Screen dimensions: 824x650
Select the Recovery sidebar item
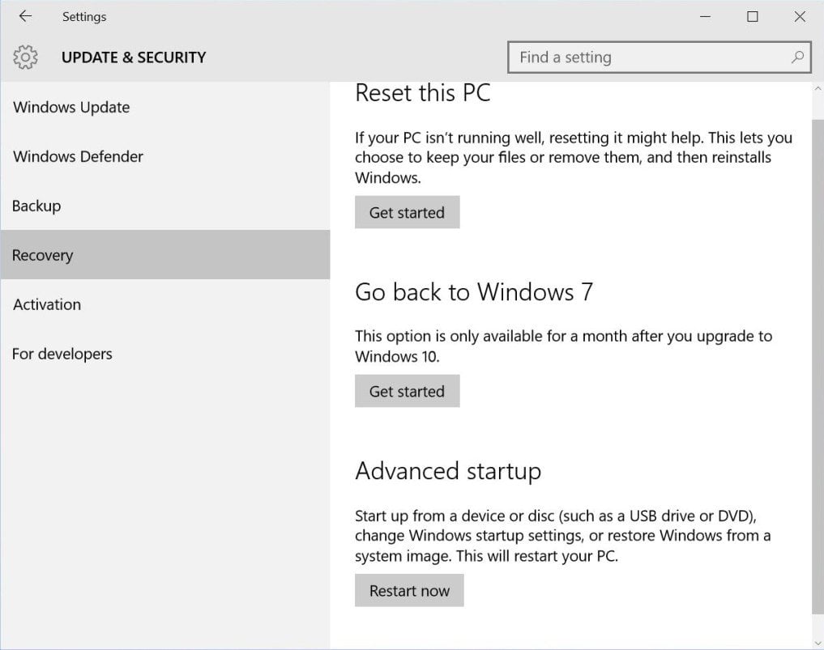click(x=42, y=256)
